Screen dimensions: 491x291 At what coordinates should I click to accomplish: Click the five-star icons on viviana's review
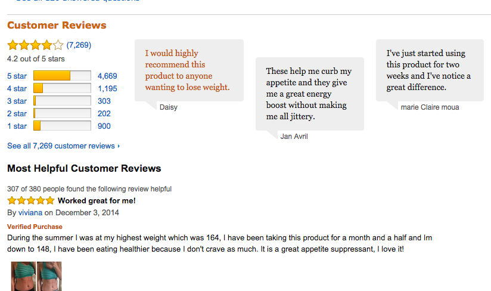click(x=31, y=200)
